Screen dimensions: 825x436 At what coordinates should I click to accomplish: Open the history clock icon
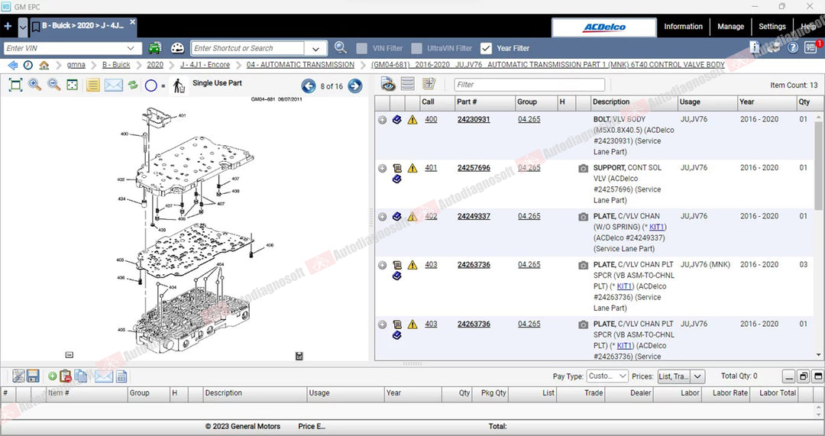tap(28, 65)
